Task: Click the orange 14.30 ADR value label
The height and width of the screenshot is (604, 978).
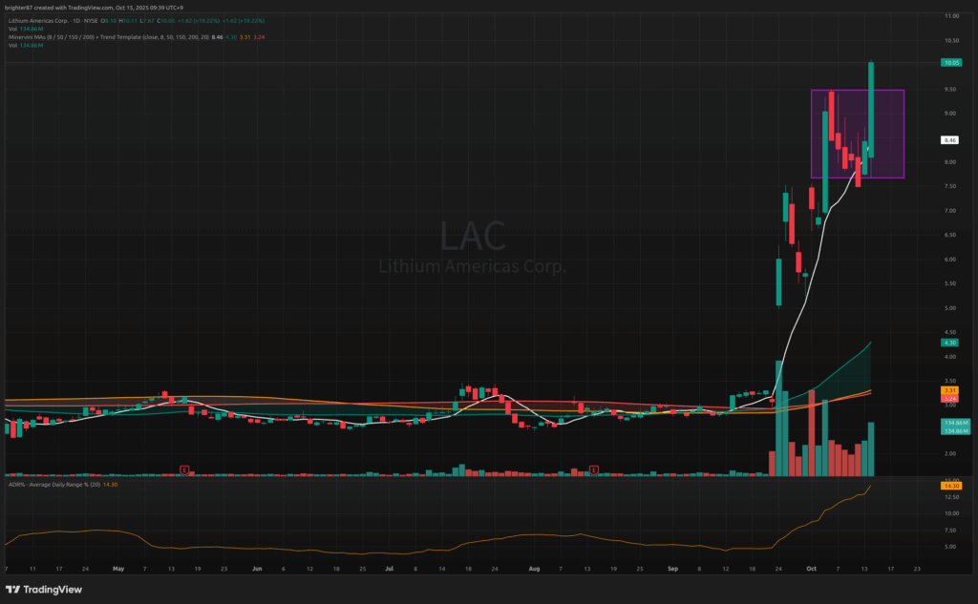Action: tap(950, 487)
